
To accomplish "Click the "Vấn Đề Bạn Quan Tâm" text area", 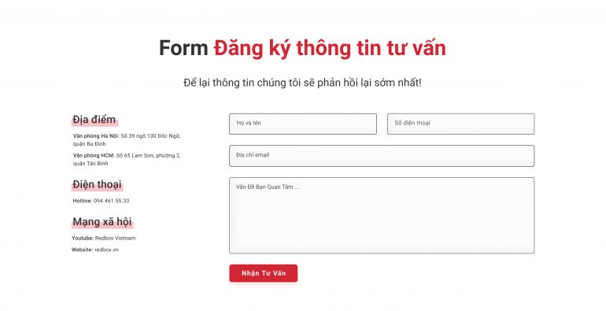I will coord(382,216).
